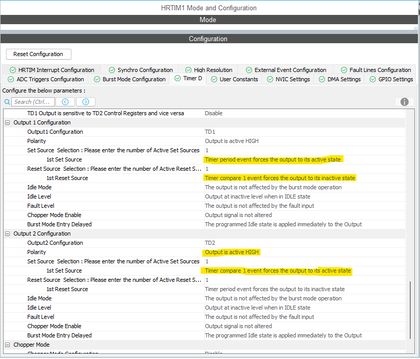Open ADC Triggers Configuration tab
Image resolution: width=420 pixels, height=359 pixels.
point(46,79)
